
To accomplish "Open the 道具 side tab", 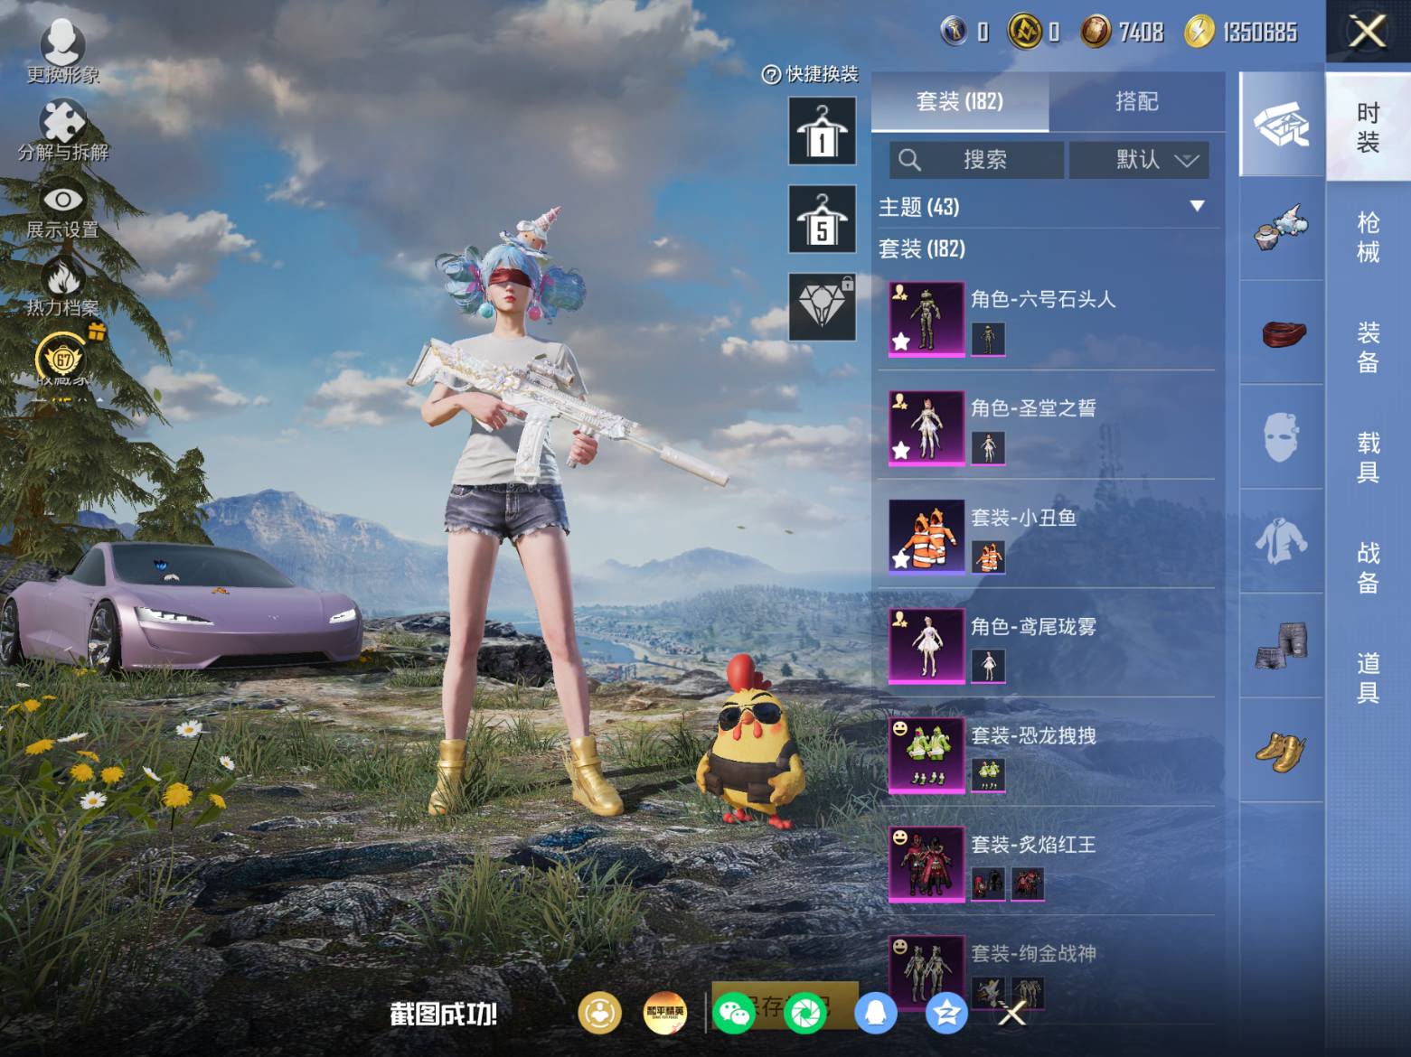I will click(x=1369, y=678).
